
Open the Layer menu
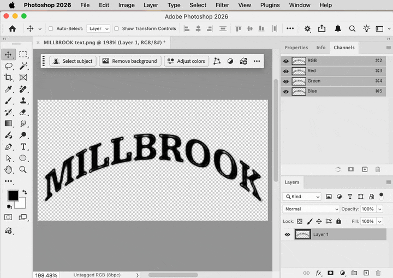click(151, 5)
